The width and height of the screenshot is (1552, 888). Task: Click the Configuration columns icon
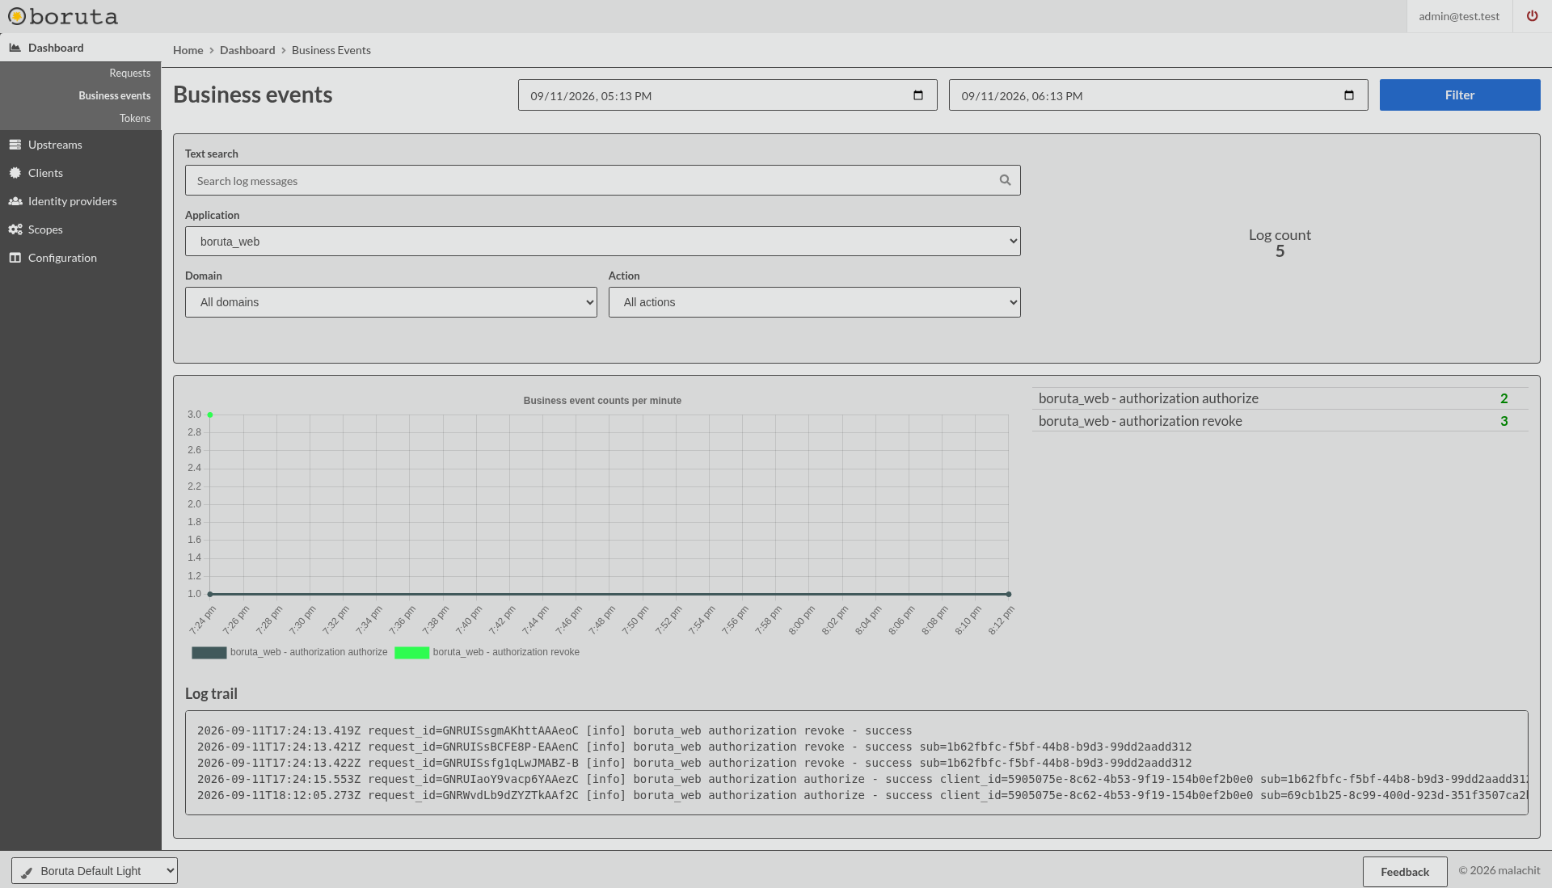pos(15,258)
